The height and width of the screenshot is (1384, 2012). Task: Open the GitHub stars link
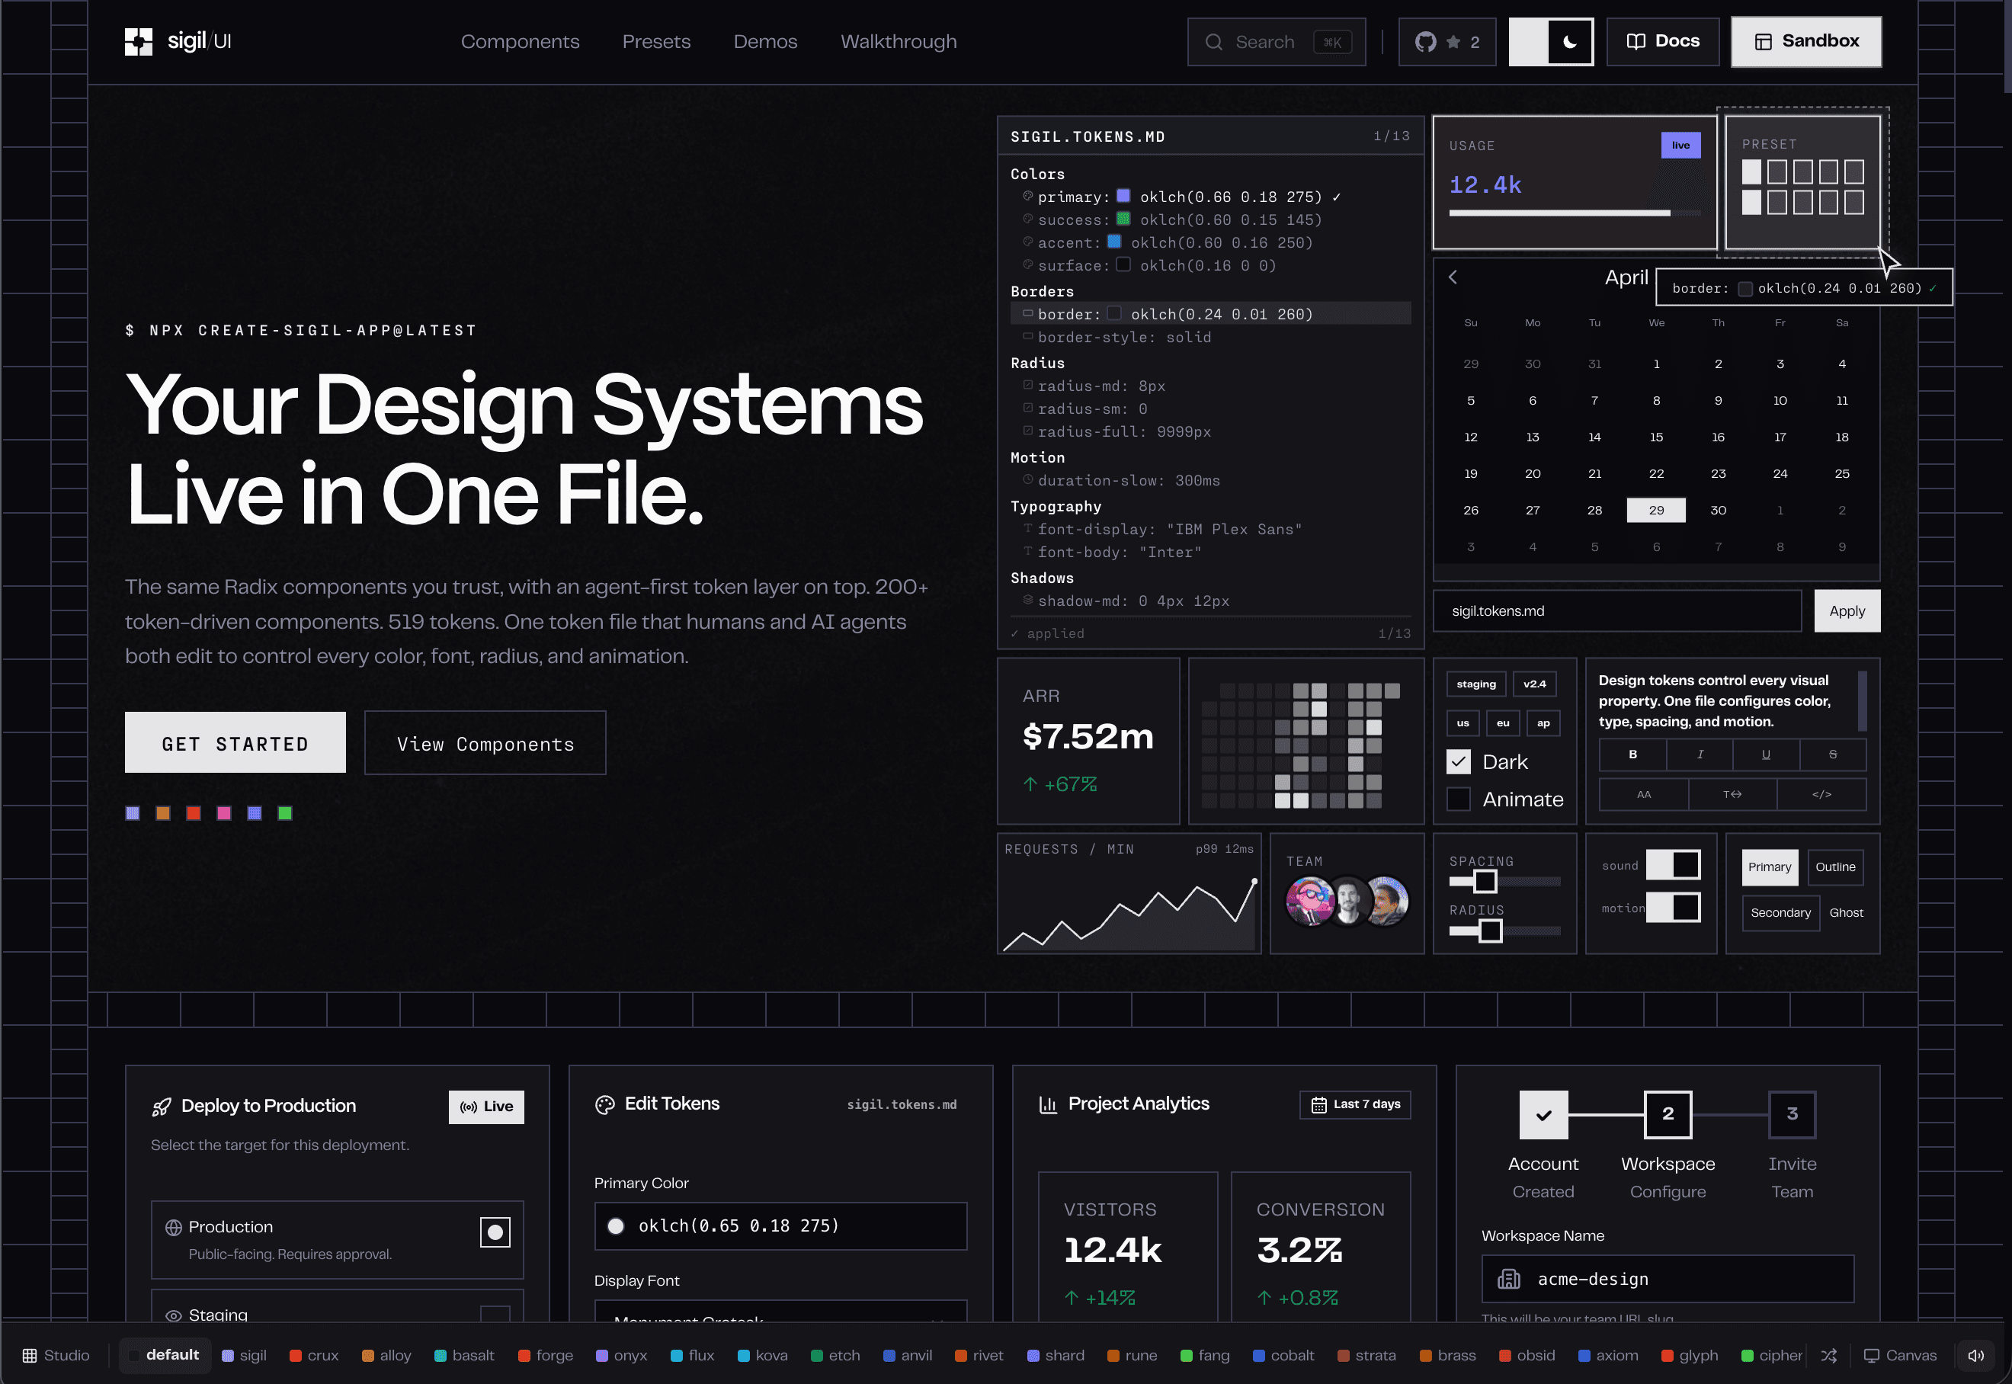tap(1447, 42)
